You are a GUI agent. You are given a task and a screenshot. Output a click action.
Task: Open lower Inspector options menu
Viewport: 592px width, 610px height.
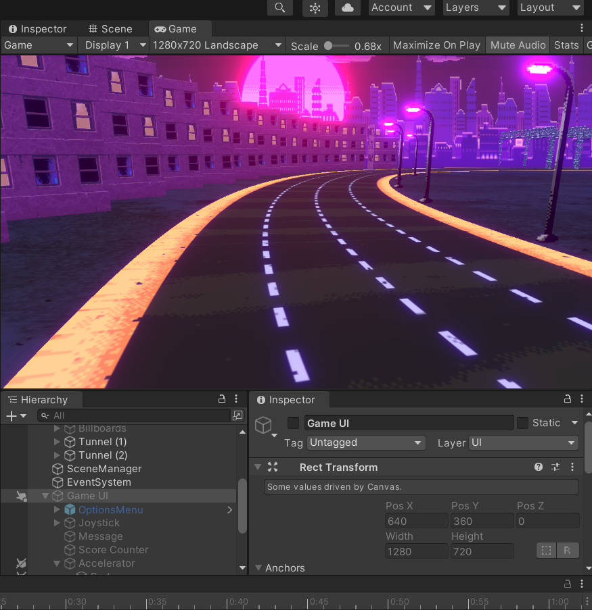pyautogui.click(x=581, y=399)
